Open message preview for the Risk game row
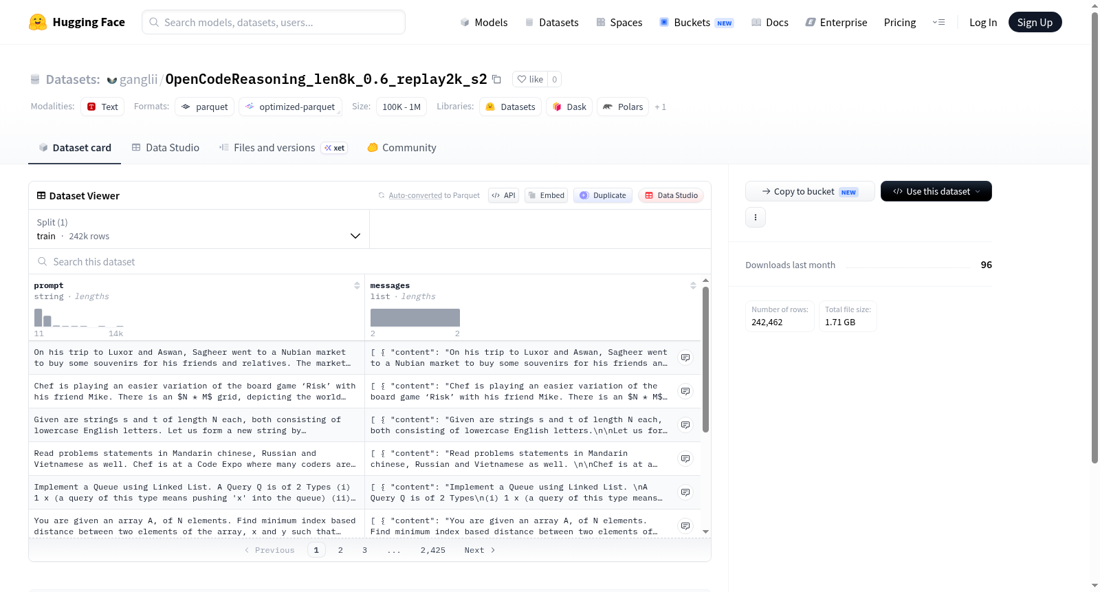Image resolution: width=1100 pixels, height=592 pixels. tap(685, 391)
